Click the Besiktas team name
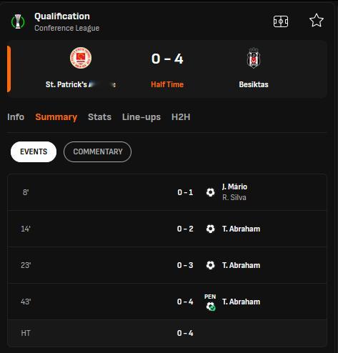 [x=254, y=84]
